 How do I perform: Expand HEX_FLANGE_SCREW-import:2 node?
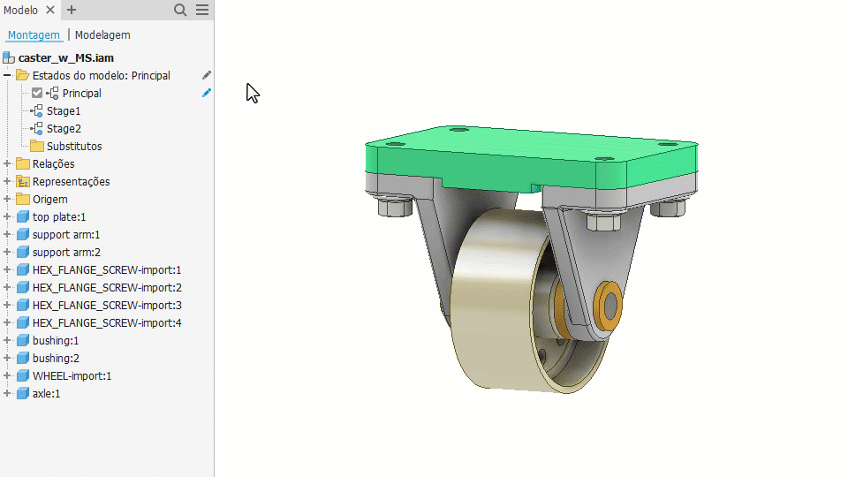coord(7,287)
